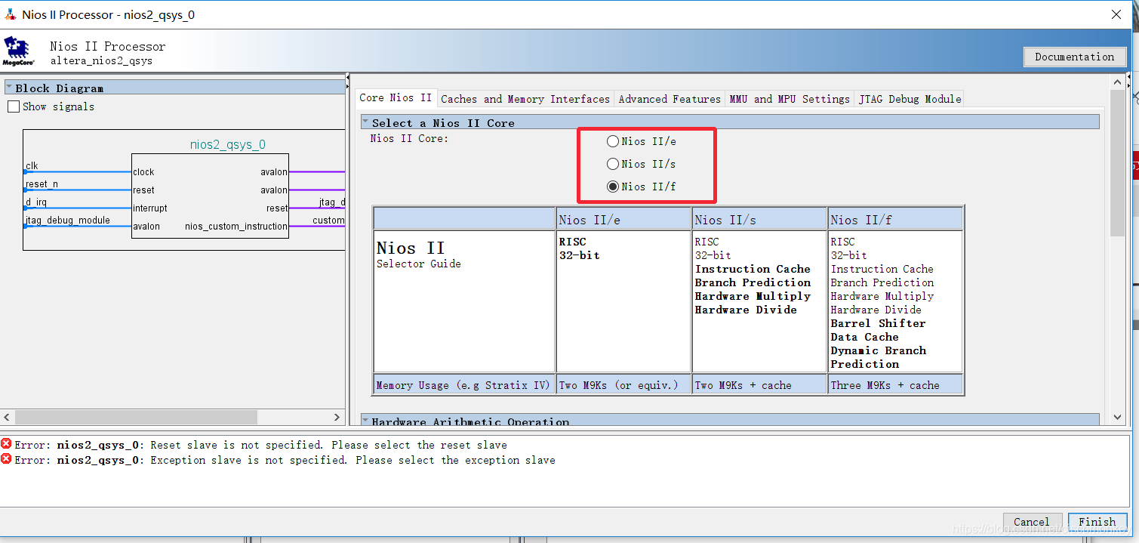Switch to Core Nios II tab
The width and height of the screenshot is (1139, 543).
(x=396, y=97)
